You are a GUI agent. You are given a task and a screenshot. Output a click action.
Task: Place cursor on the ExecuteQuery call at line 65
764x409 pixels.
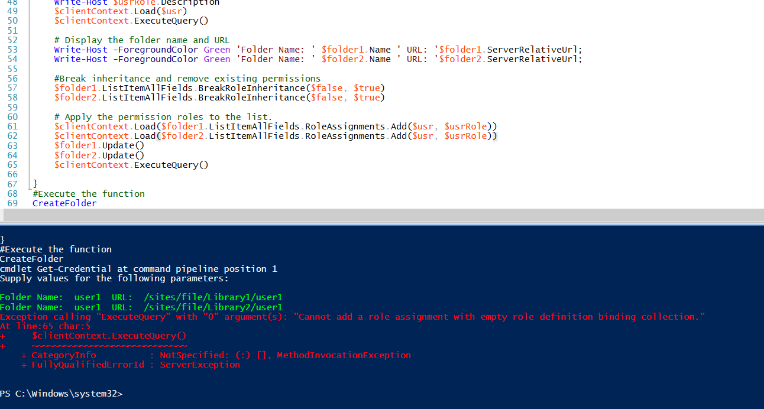click(x=171, y=164)
